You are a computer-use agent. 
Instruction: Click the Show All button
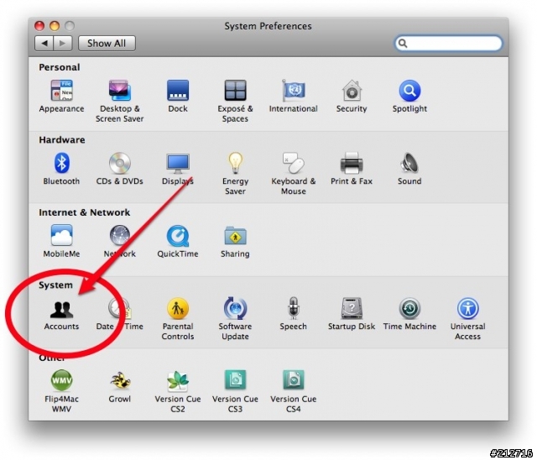tap(107, 43)
